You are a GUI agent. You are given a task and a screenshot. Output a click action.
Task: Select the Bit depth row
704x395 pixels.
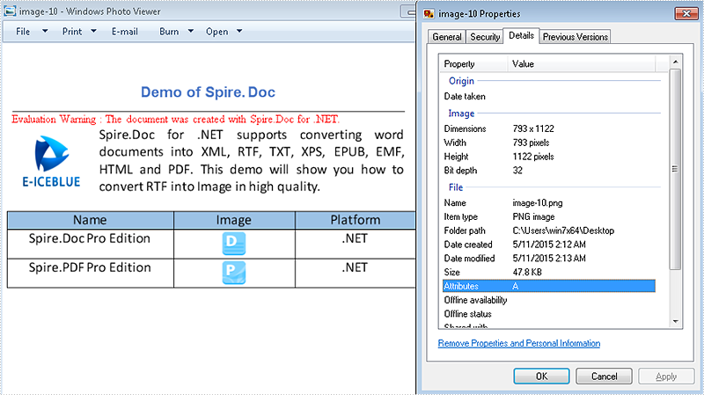coord(548,171)
